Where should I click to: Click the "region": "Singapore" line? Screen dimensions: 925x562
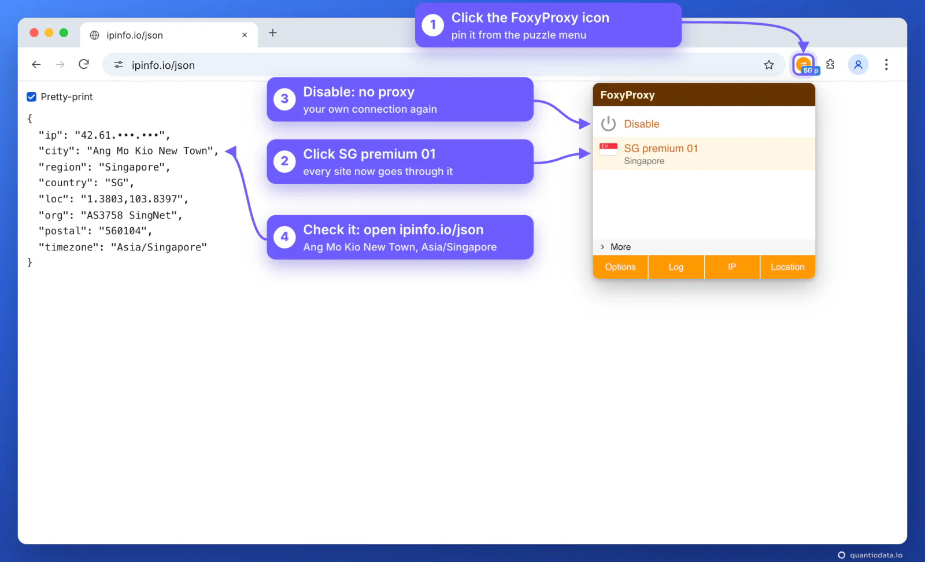[x=104, y=167]
